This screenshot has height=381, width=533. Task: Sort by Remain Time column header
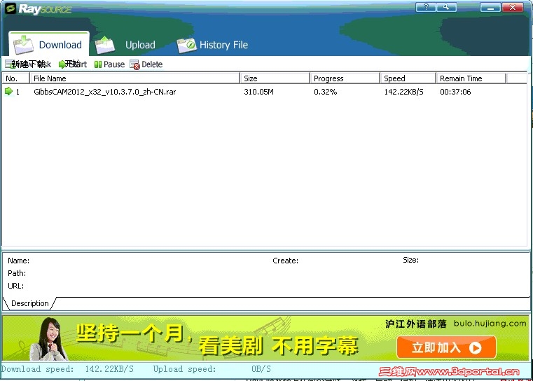tap(471, 78)
